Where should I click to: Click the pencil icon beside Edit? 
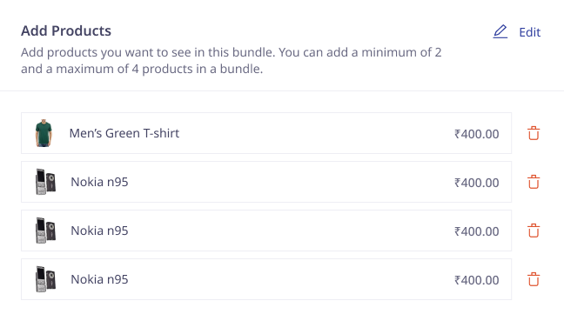pos(500,31)
